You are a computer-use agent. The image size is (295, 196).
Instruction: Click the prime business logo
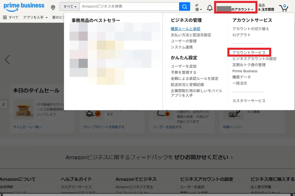(24, 7)
